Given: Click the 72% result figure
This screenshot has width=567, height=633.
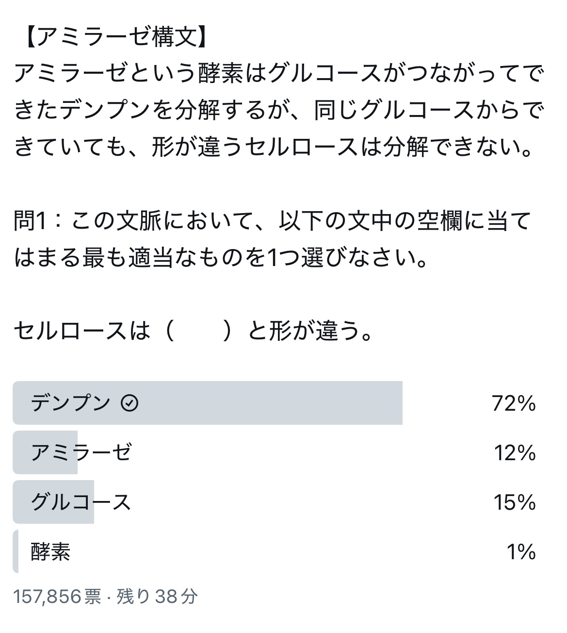Looking at the screenshot, I should (514, 403).
